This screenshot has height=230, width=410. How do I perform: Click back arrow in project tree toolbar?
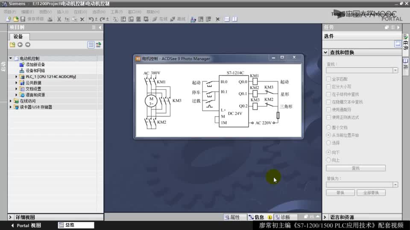(20, 45)
